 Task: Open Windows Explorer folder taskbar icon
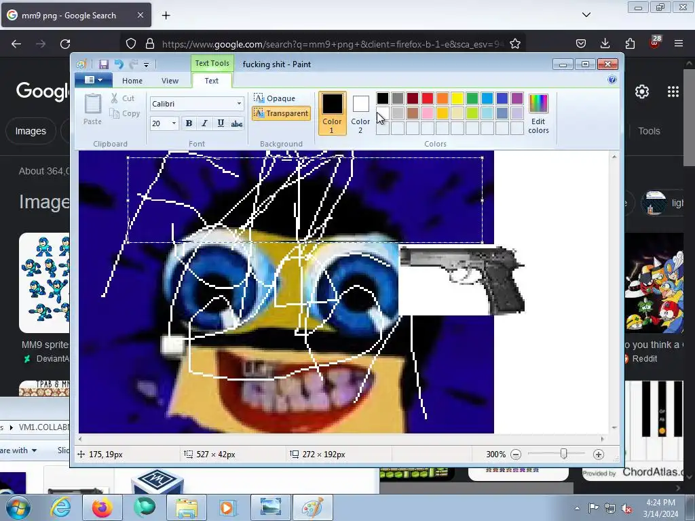click(186, 507)
